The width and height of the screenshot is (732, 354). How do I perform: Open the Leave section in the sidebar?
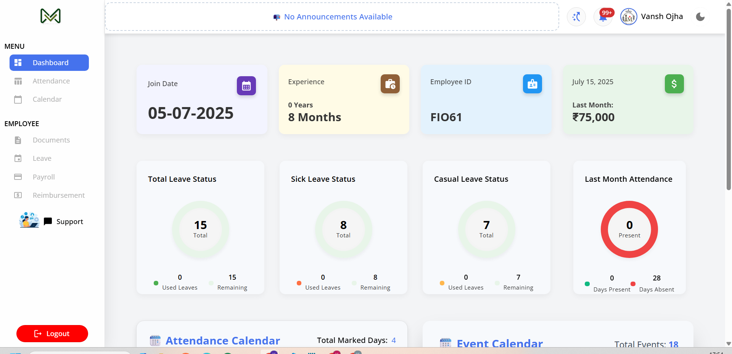point(42,158)
